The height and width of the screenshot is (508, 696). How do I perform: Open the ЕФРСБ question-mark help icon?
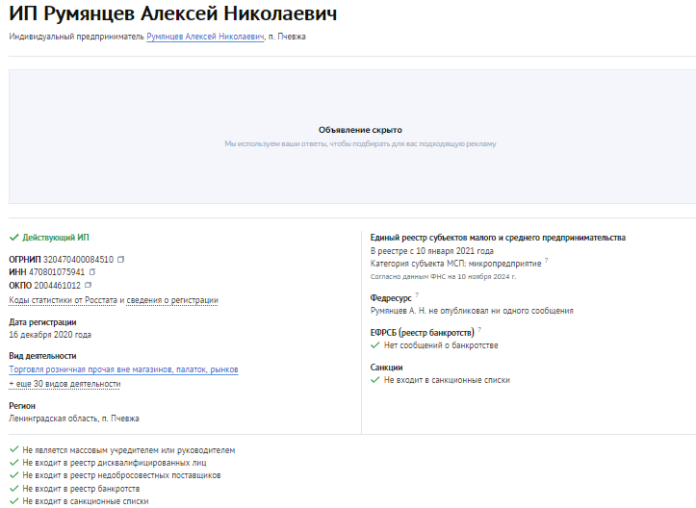[x=479, y=330]
